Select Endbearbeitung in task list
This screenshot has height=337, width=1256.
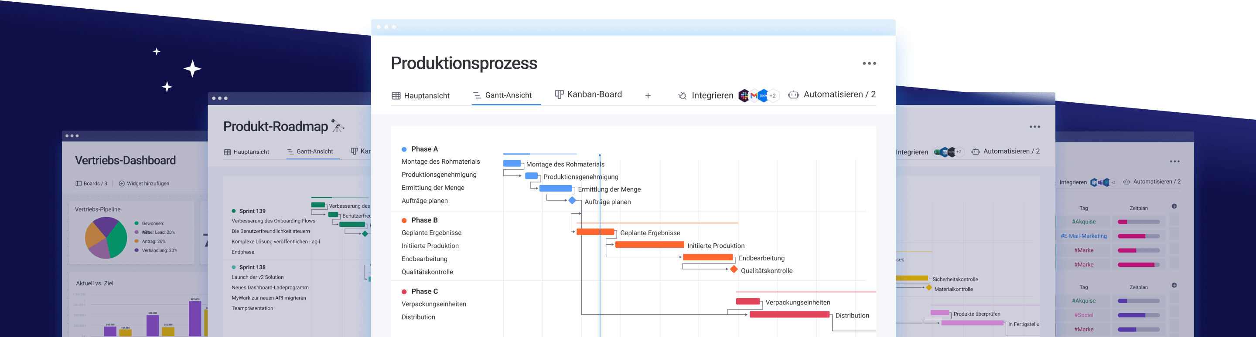424,259
